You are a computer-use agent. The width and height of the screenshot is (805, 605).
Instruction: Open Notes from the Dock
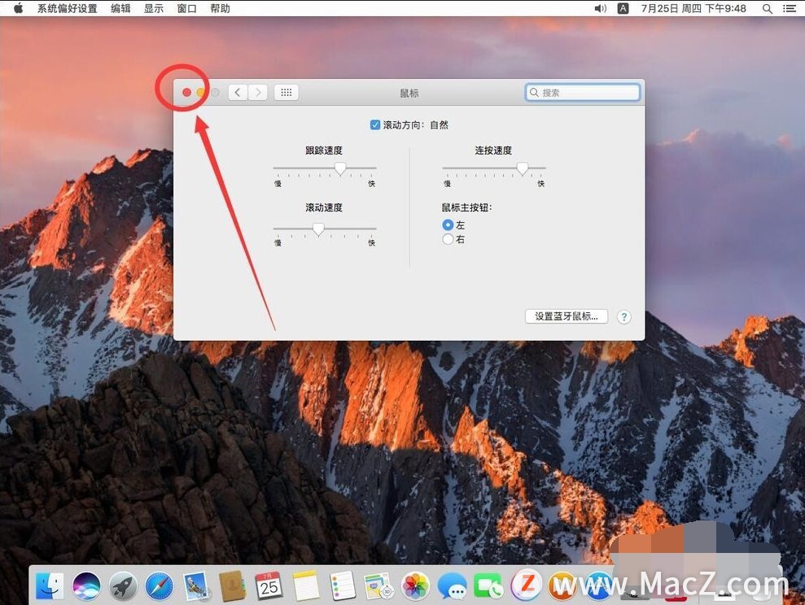coord(306,585)
